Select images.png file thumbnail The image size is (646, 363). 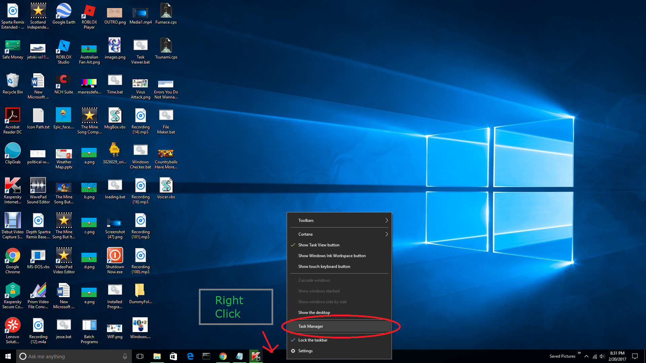tap(115, 49)
